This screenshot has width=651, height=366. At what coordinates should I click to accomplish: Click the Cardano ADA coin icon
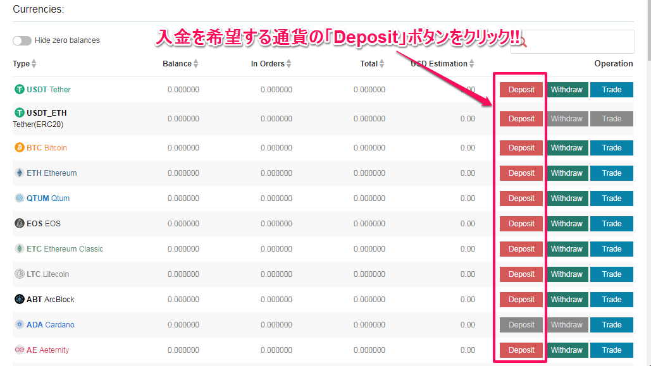click(x=19, y=325)
